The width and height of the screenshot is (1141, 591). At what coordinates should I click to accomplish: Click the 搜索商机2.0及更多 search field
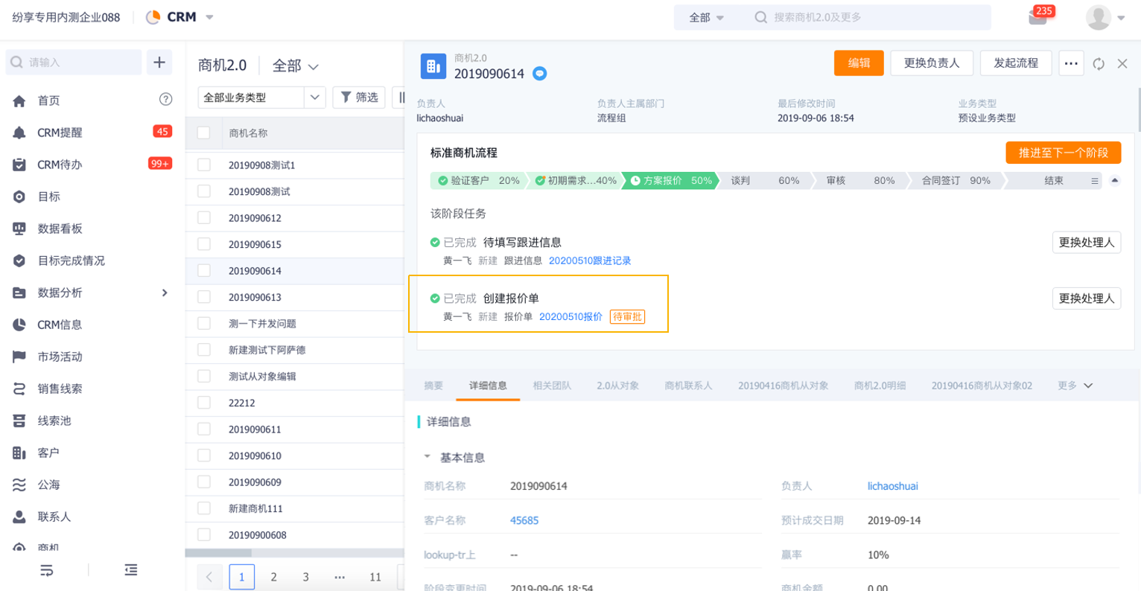point(868,17)
